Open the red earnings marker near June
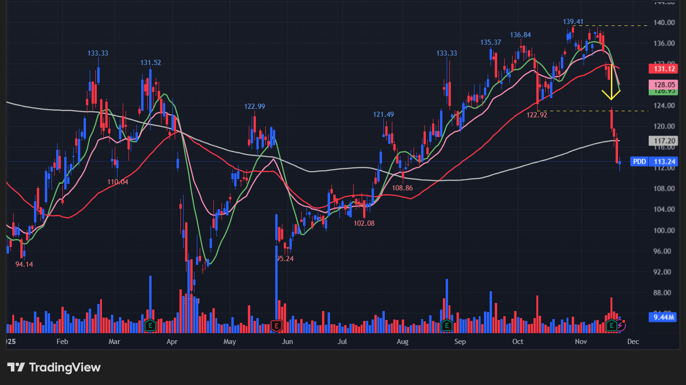The width and height of the screenshot is (686, 385). tap(276, 325)
